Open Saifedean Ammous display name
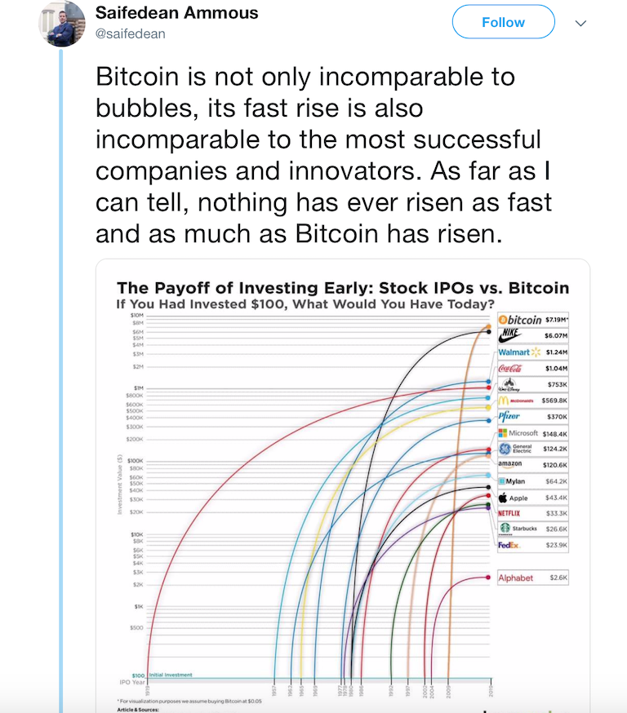The width and height of the screenshot is (627, 713). pyautogui.click(x=176, y=13)
